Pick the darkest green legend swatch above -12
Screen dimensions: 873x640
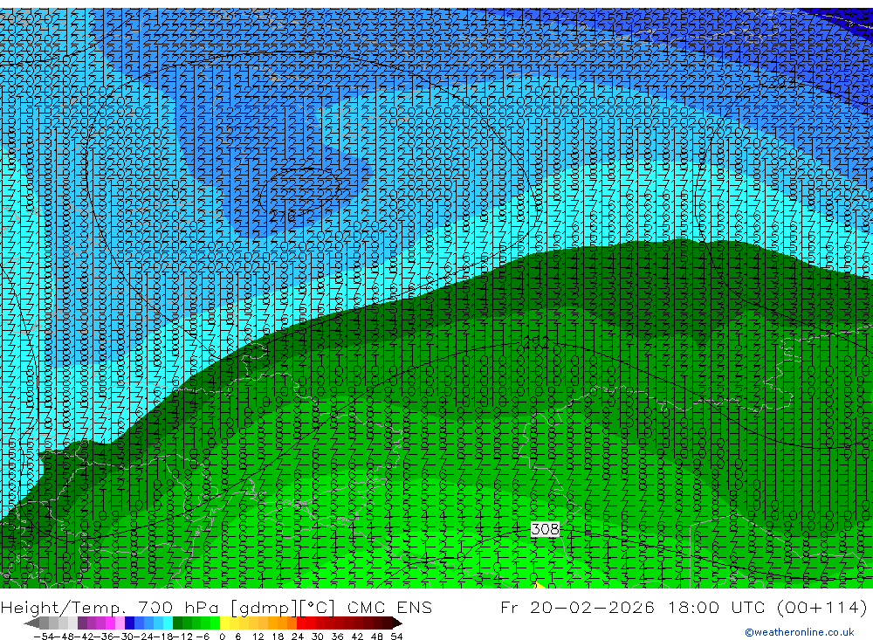tap(177, 623)
